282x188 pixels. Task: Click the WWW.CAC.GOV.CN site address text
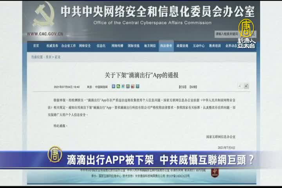click(45, 34)
